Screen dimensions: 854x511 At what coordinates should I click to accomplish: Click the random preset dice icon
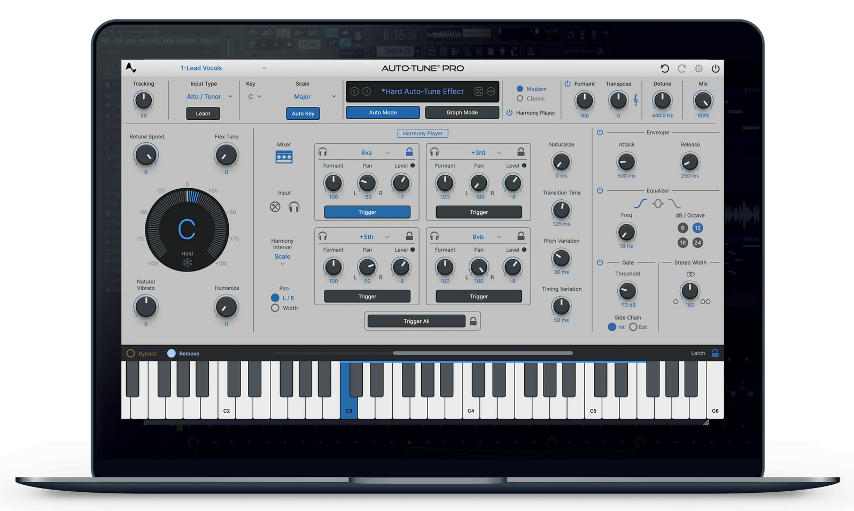point(478,91)
